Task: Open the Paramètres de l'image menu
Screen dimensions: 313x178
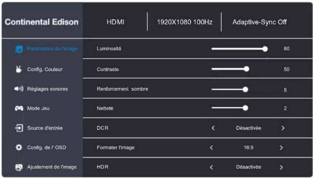Action: (x=52, y=49)
